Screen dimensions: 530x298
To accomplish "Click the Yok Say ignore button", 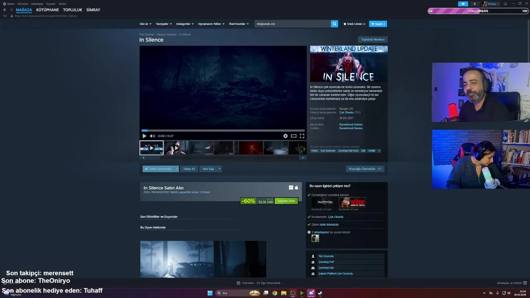I will click(x=208, y=169).
